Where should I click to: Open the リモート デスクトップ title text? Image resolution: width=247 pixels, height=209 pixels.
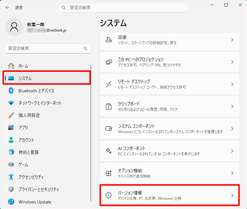[x=134, y=82]
